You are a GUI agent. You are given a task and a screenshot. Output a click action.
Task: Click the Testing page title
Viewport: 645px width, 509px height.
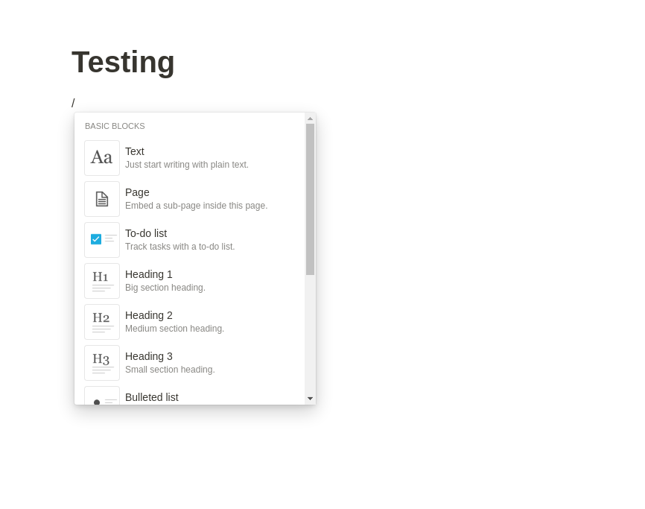point(123,62)
